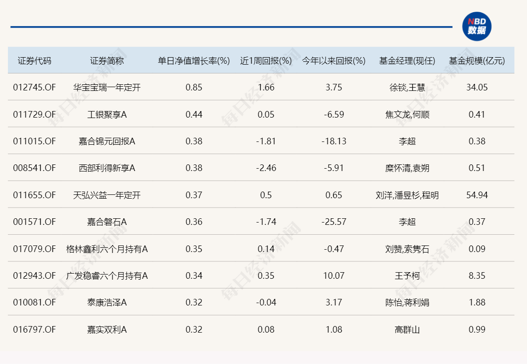Click the fund name 嘉合磐石A
The height and width of the screenshot is (364, 527).
coord(107,222)
